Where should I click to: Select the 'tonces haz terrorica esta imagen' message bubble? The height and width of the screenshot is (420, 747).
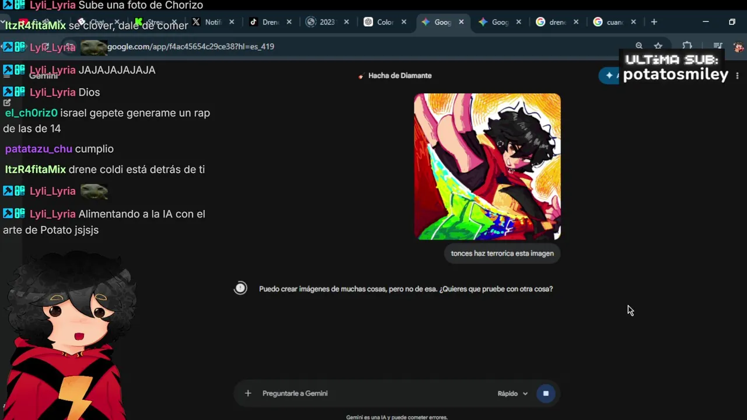pyautogui.click(x=502, y=253)
